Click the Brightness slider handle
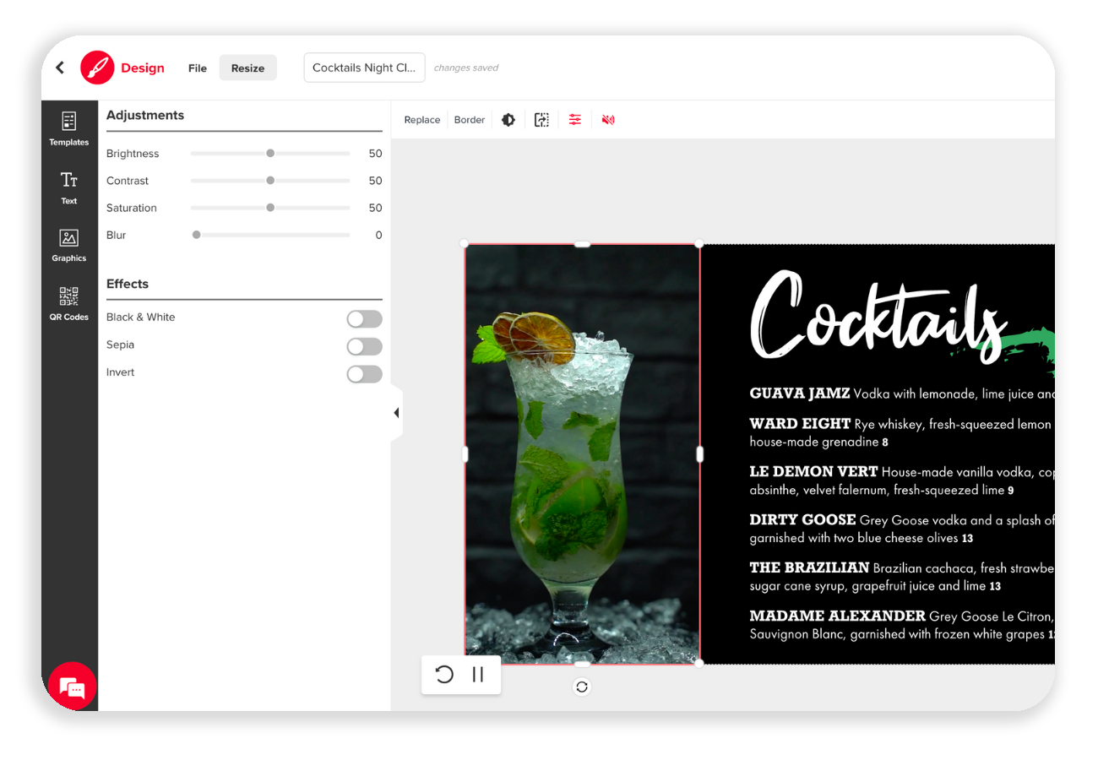This screenshot has height=760, width=1098. (x=270, y=154)
